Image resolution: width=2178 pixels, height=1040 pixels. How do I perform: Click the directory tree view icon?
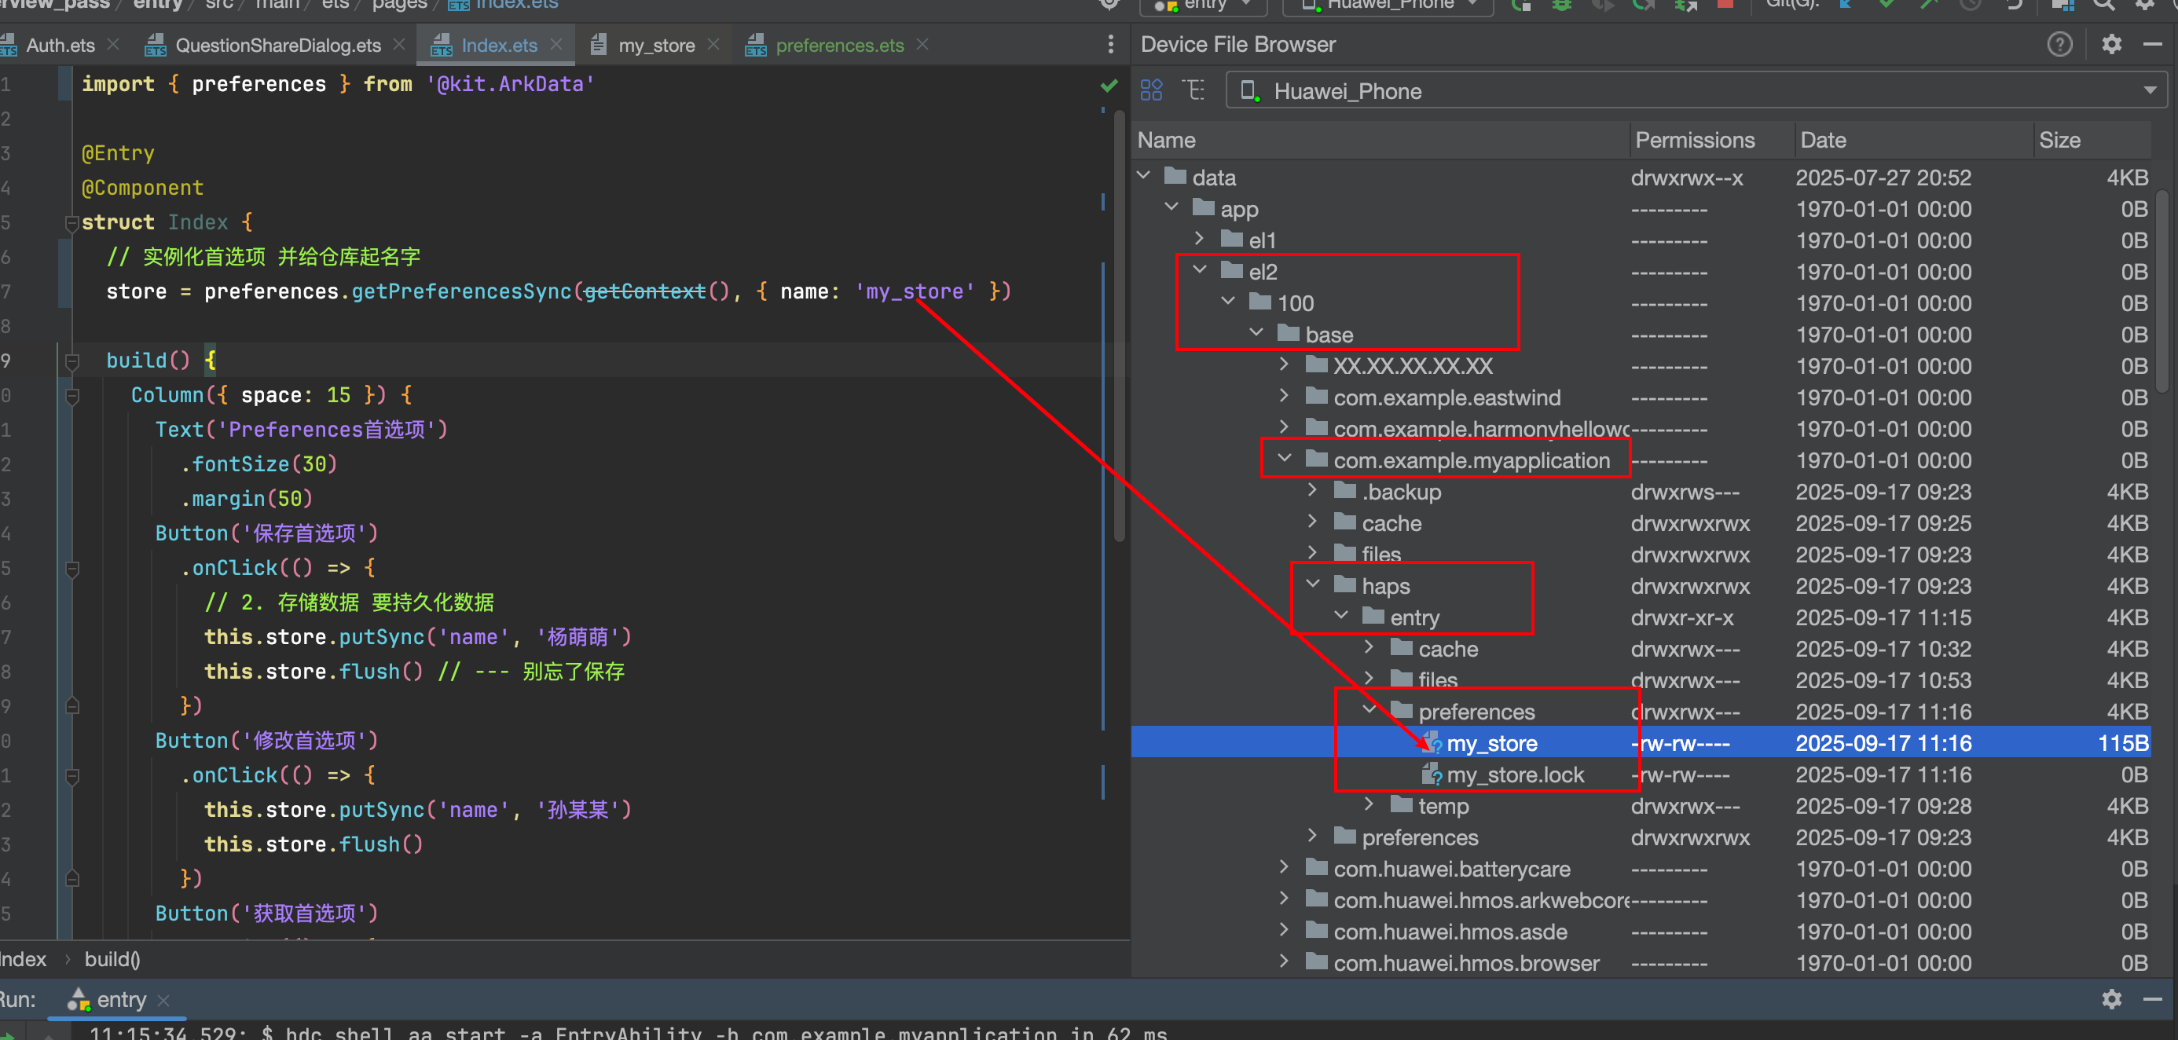(1193, 90)
